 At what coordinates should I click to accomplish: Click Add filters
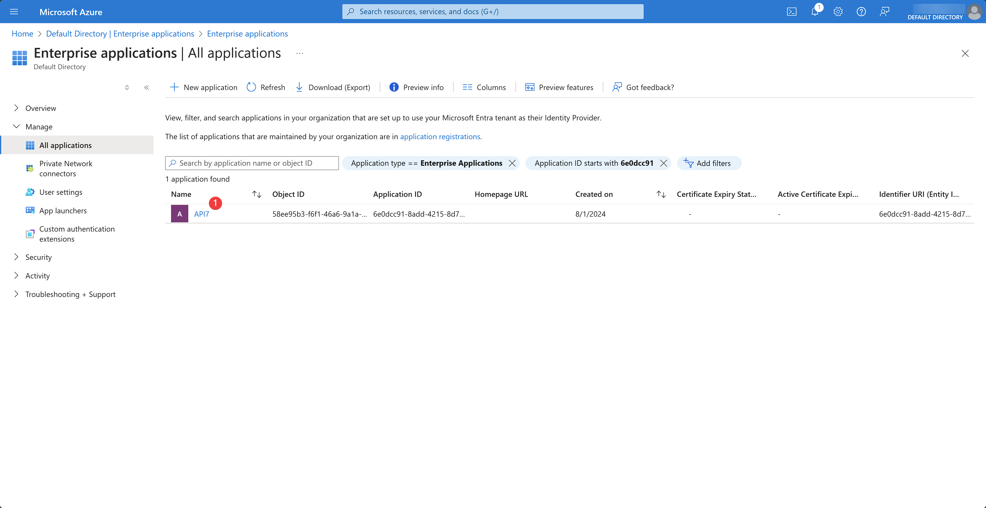click(709, 163)
